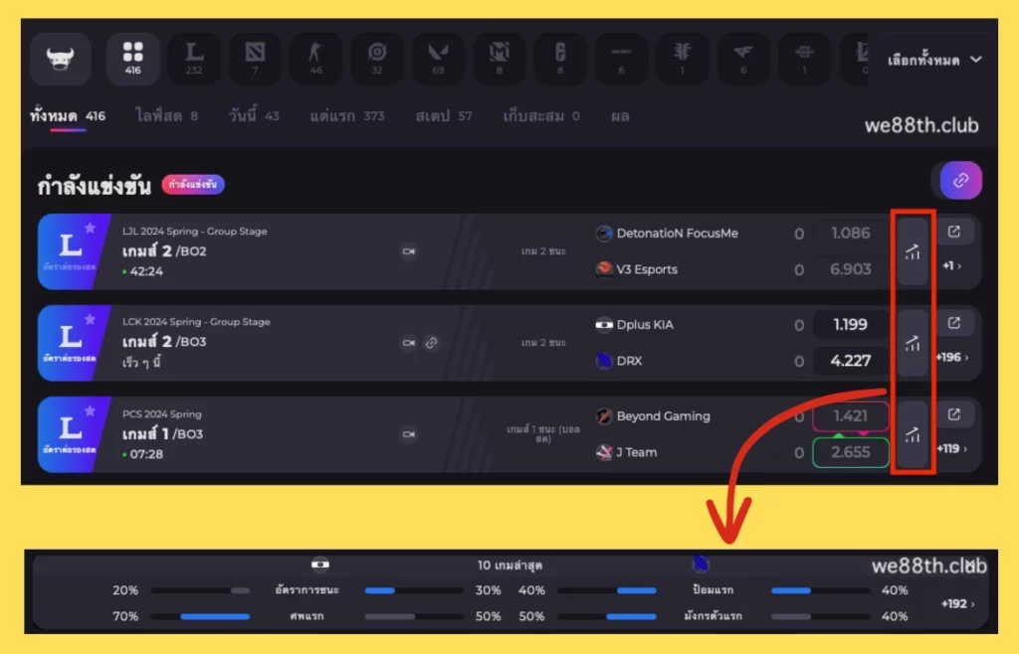Switch to the ไลฟ์สด 8 tab
Viewport: 1019px width, 654px height.
coord(167,116)
